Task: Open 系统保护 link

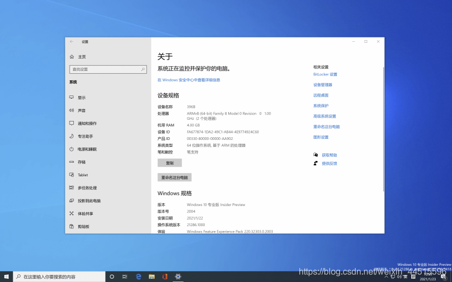Action: [x=321, y=106]
